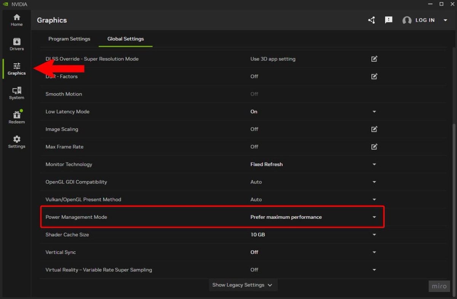Click 'Prefer maximum performance' value
Screen dimensions: 457x299
pyautogui.click(x=286, y=217)
